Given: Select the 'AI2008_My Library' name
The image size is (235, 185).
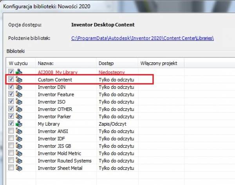Looking at the screenshot, I should pos(58,73).
